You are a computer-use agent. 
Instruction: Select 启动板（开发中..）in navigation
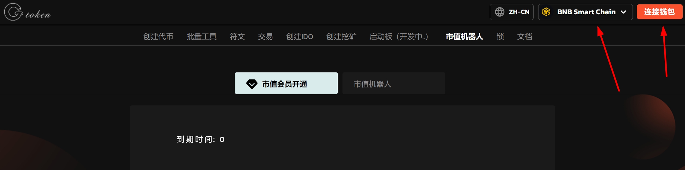click(399, 37)
